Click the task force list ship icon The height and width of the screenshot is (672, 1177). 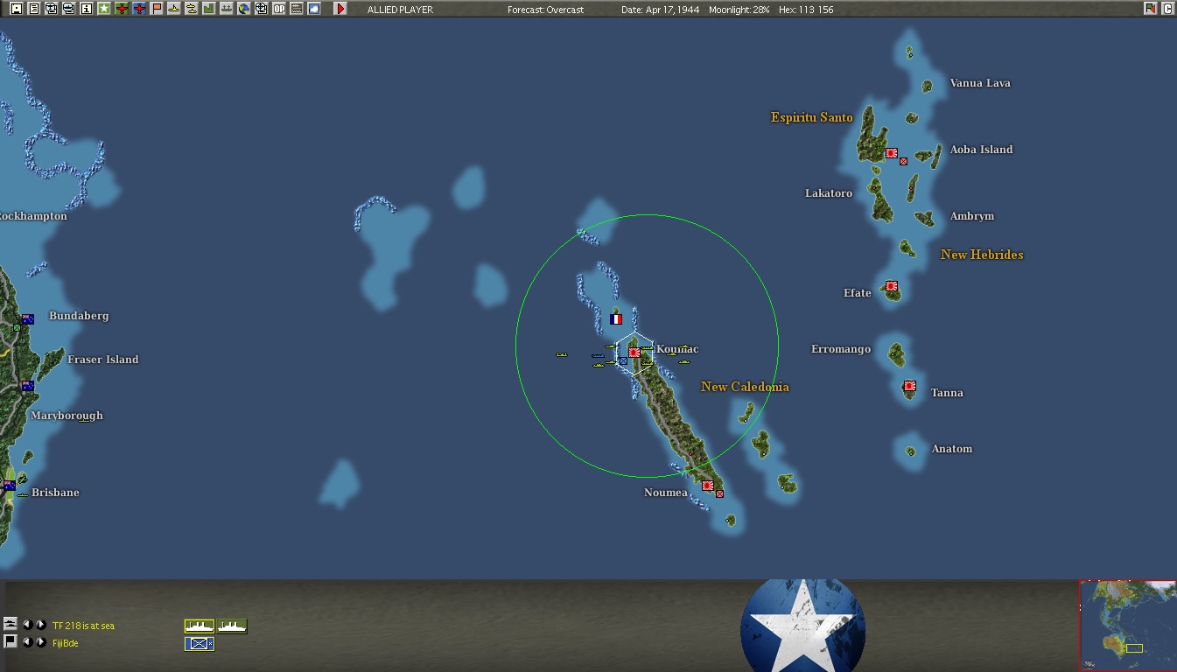tap(11, 624)
